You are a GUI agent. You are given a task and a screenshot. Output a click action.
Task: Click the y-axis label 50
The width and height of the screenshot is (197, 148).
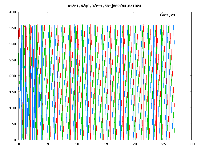tap(14, 124)
